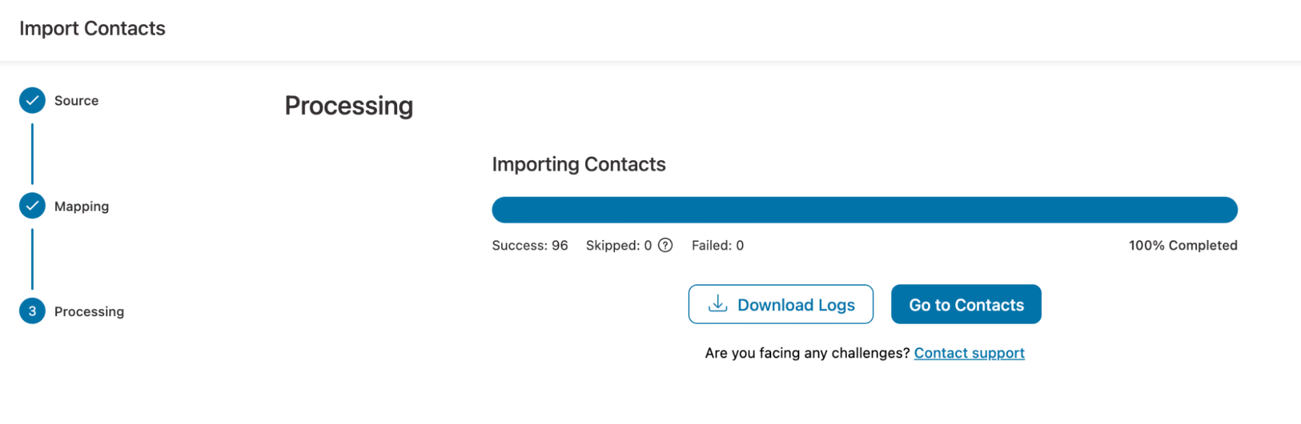Select the Processing step label

coord(89,311)
